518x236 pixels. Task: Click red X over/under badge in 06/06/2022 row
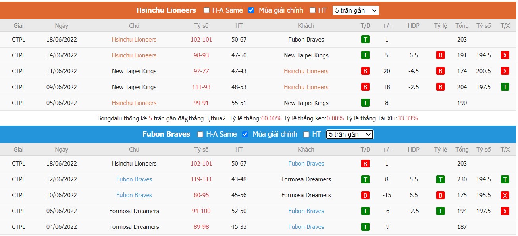pyautogui.click(x=505, y=211)
